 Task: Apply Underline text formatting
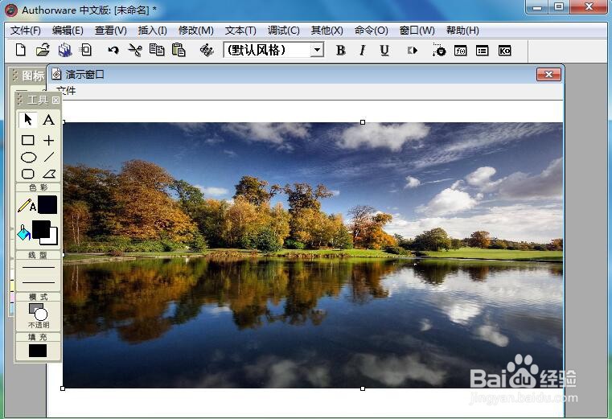(384, 50)
